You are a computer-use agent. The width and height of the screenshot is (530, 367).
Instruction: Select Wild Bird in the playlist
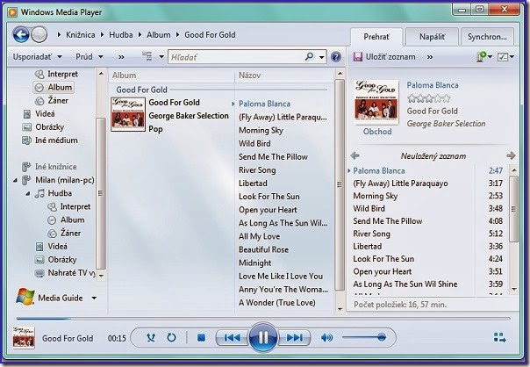pos(369,208)
